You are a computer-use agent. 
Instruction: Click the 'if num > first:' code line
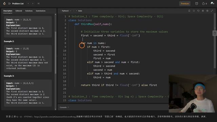[99, 47]
